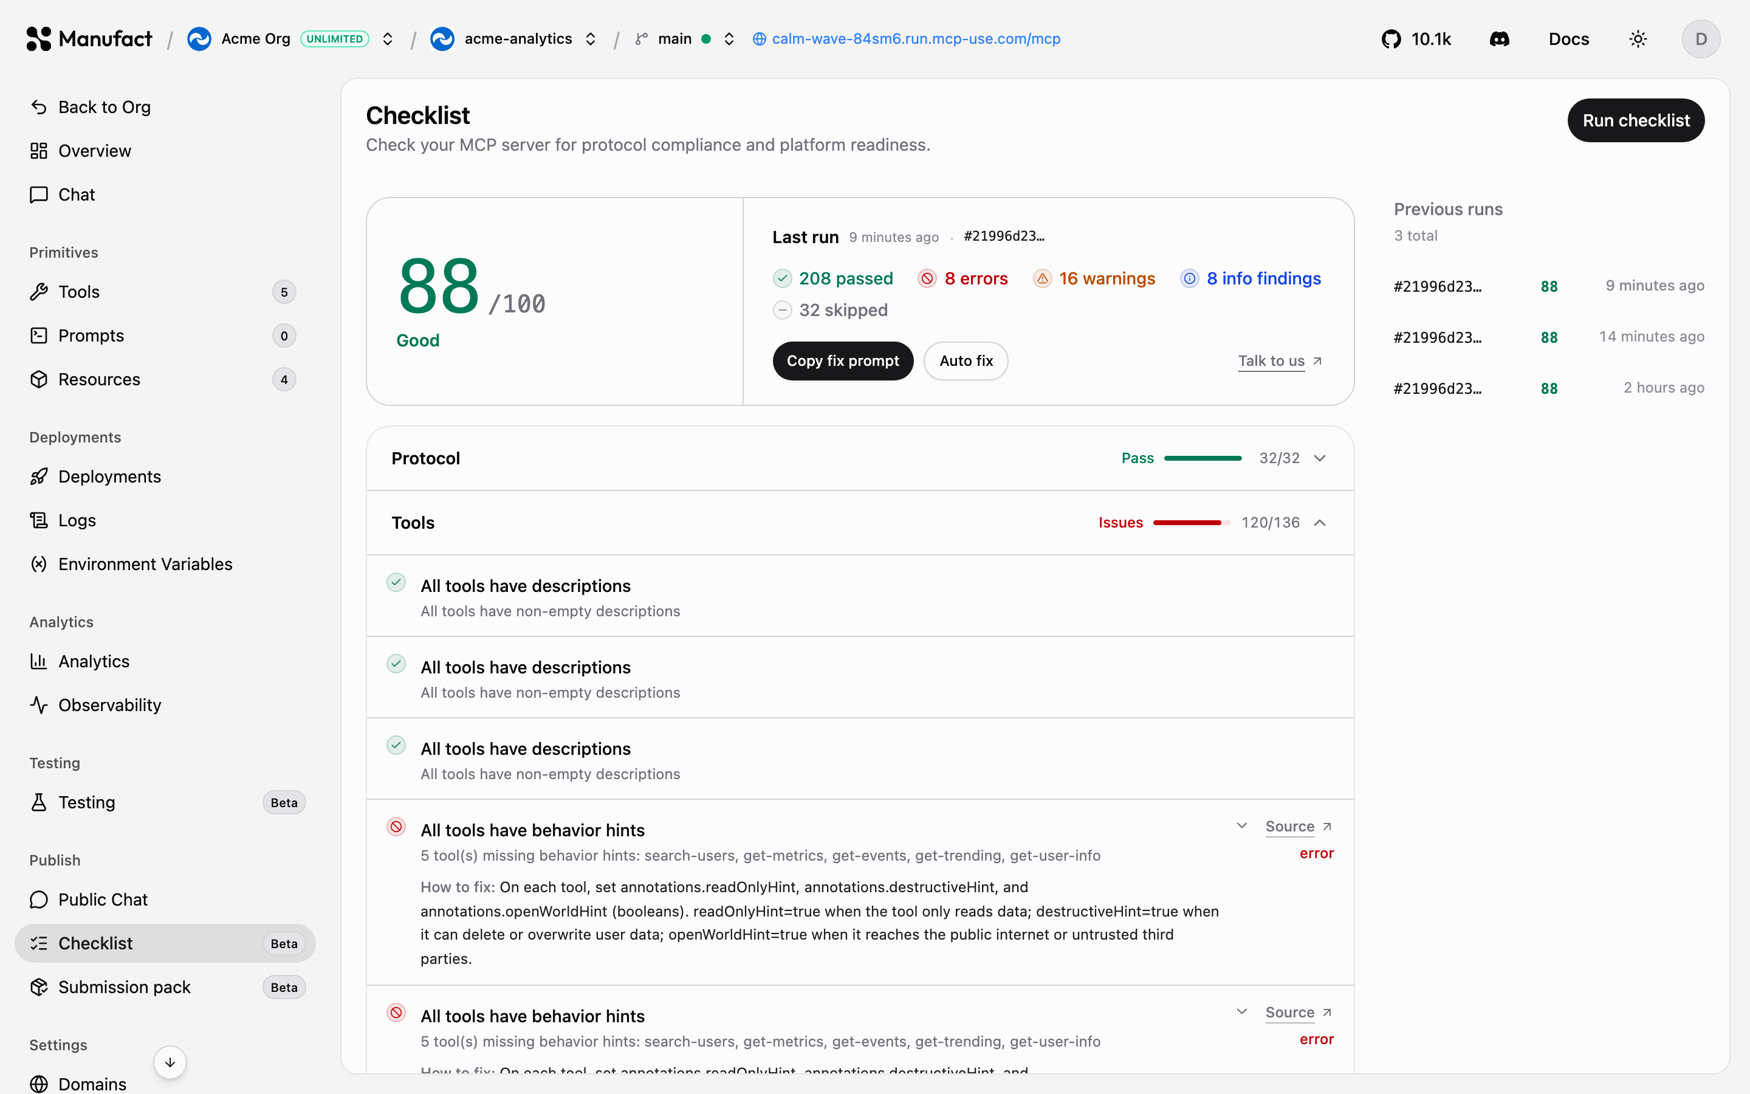Click the globe icon next to server URL

pyautogui.click(x=760, y=39)
